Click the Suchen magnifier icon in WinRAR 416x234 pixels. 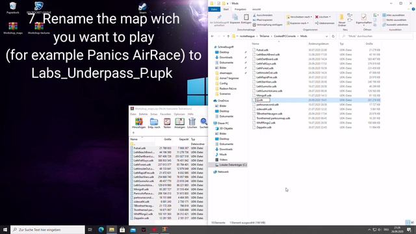[x=203, y=122]
